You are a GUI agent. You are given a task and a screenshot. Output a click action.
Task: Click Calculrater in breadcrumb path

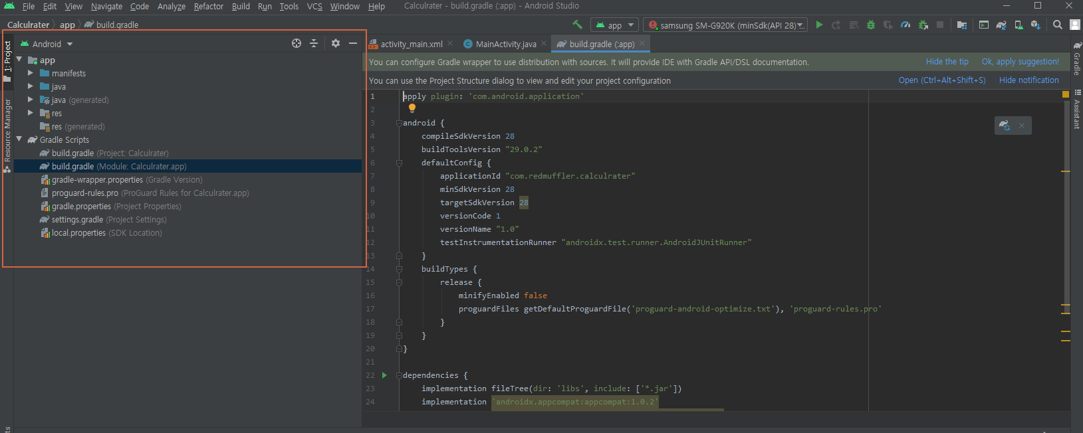[29, 25]
